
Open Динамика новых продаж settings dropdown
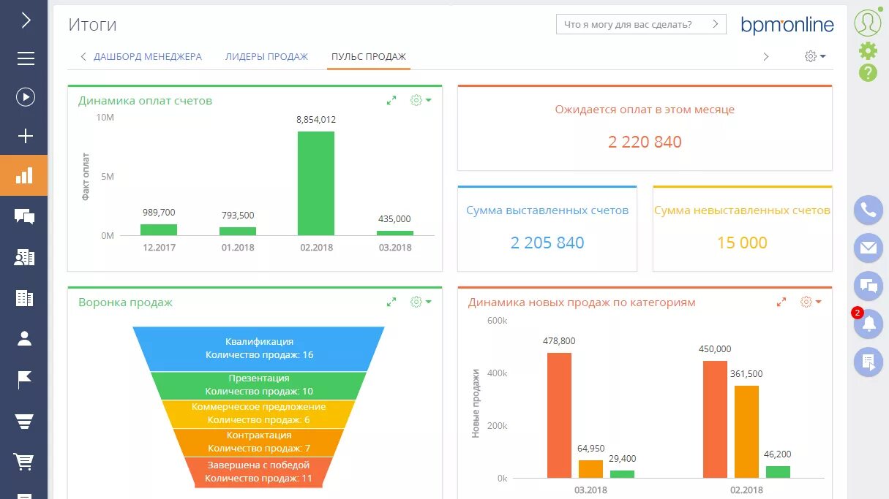pos(811,302)
